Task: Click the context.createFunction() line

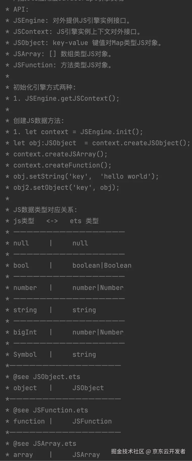Action: 62,165
